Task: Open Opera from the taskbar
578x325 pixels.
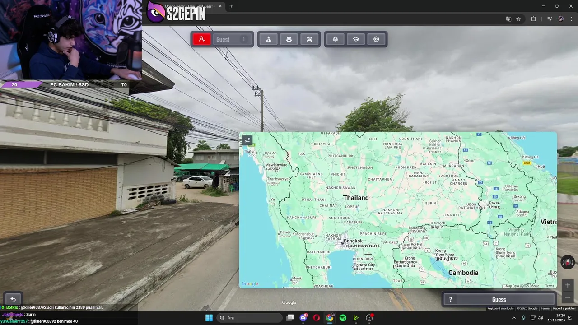Action: tap(316, 318)
